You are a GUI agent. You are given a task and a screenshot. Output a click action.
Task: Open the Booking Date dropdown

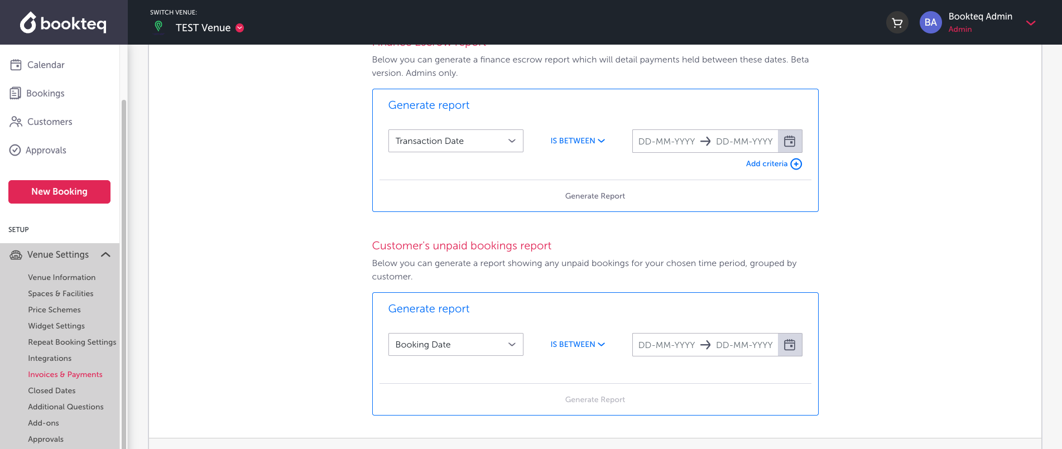coord(455,345)
